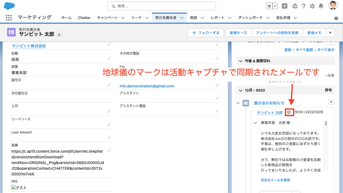Open the サンビット株式会社 account link

29,46
